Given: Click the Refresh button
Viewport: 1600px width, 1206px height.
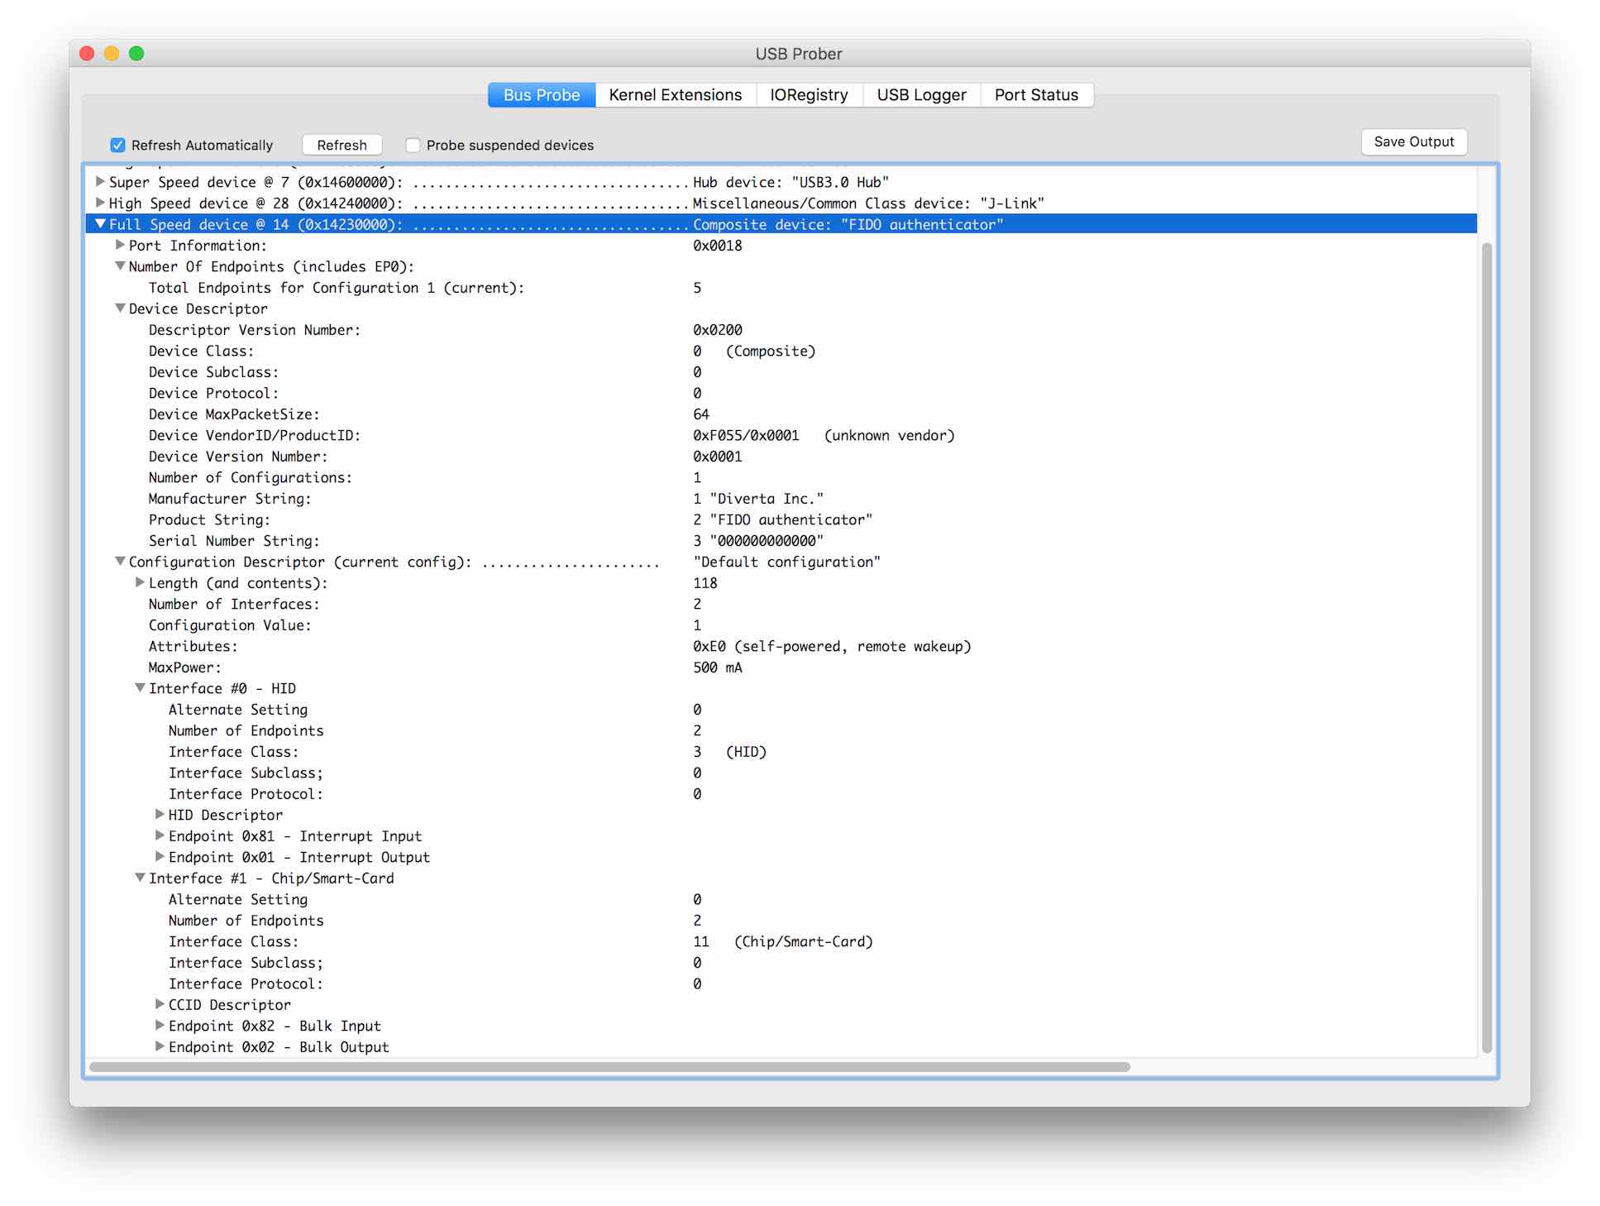Looking at the screenshot, I should pyautogui.click(x=341, y=144).
